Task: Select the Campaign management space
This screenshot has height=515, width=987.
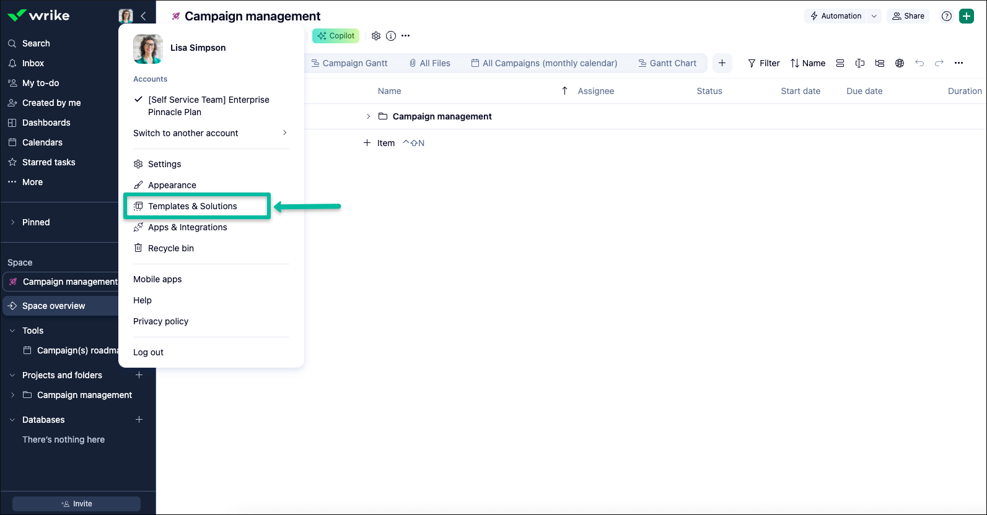Action: click(x=61, y=282)
